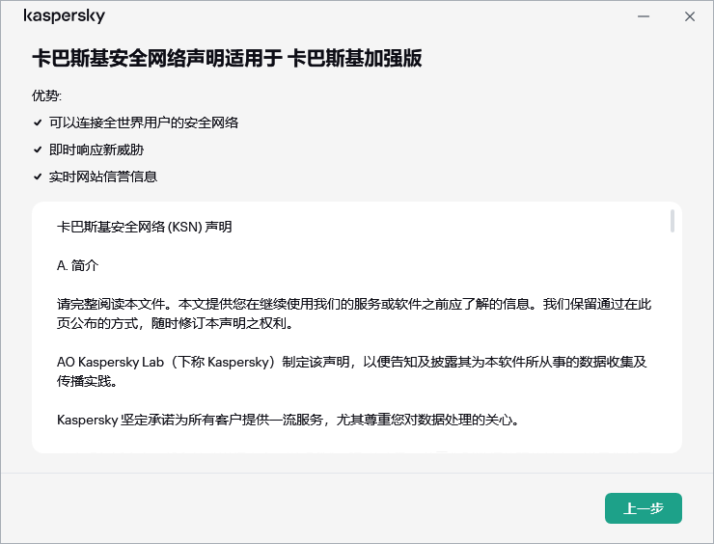Click paragraph starting with 请完整阅读本文件
This screenshot has width=714, height=544.
(353, 313)
